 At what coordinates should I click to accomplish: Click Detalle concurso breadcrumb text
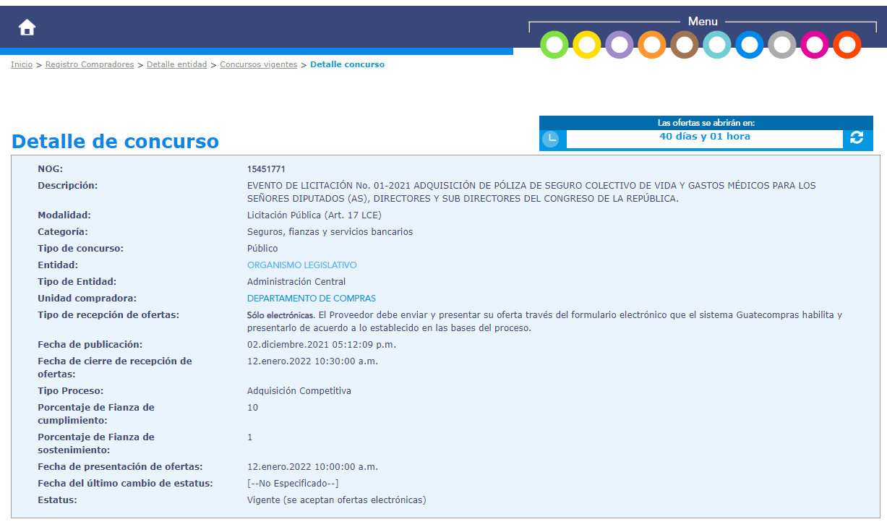347,64
